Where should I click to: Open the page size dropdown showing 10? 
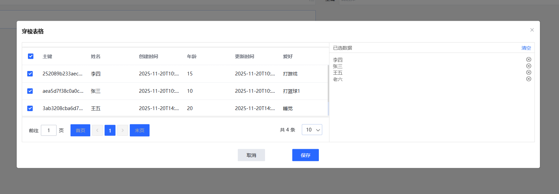click(x=312, y=130)
